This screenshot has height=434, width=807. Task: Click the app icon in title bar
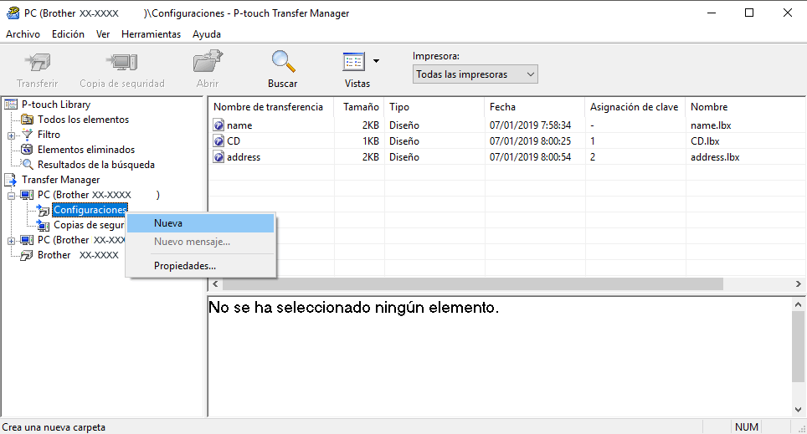13,13
